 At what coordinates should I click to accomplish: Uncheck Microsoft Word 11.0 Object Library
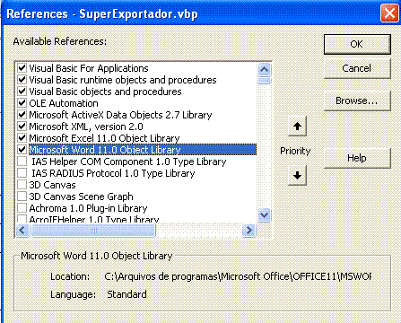pyautogui.click(x=22, y=150)
